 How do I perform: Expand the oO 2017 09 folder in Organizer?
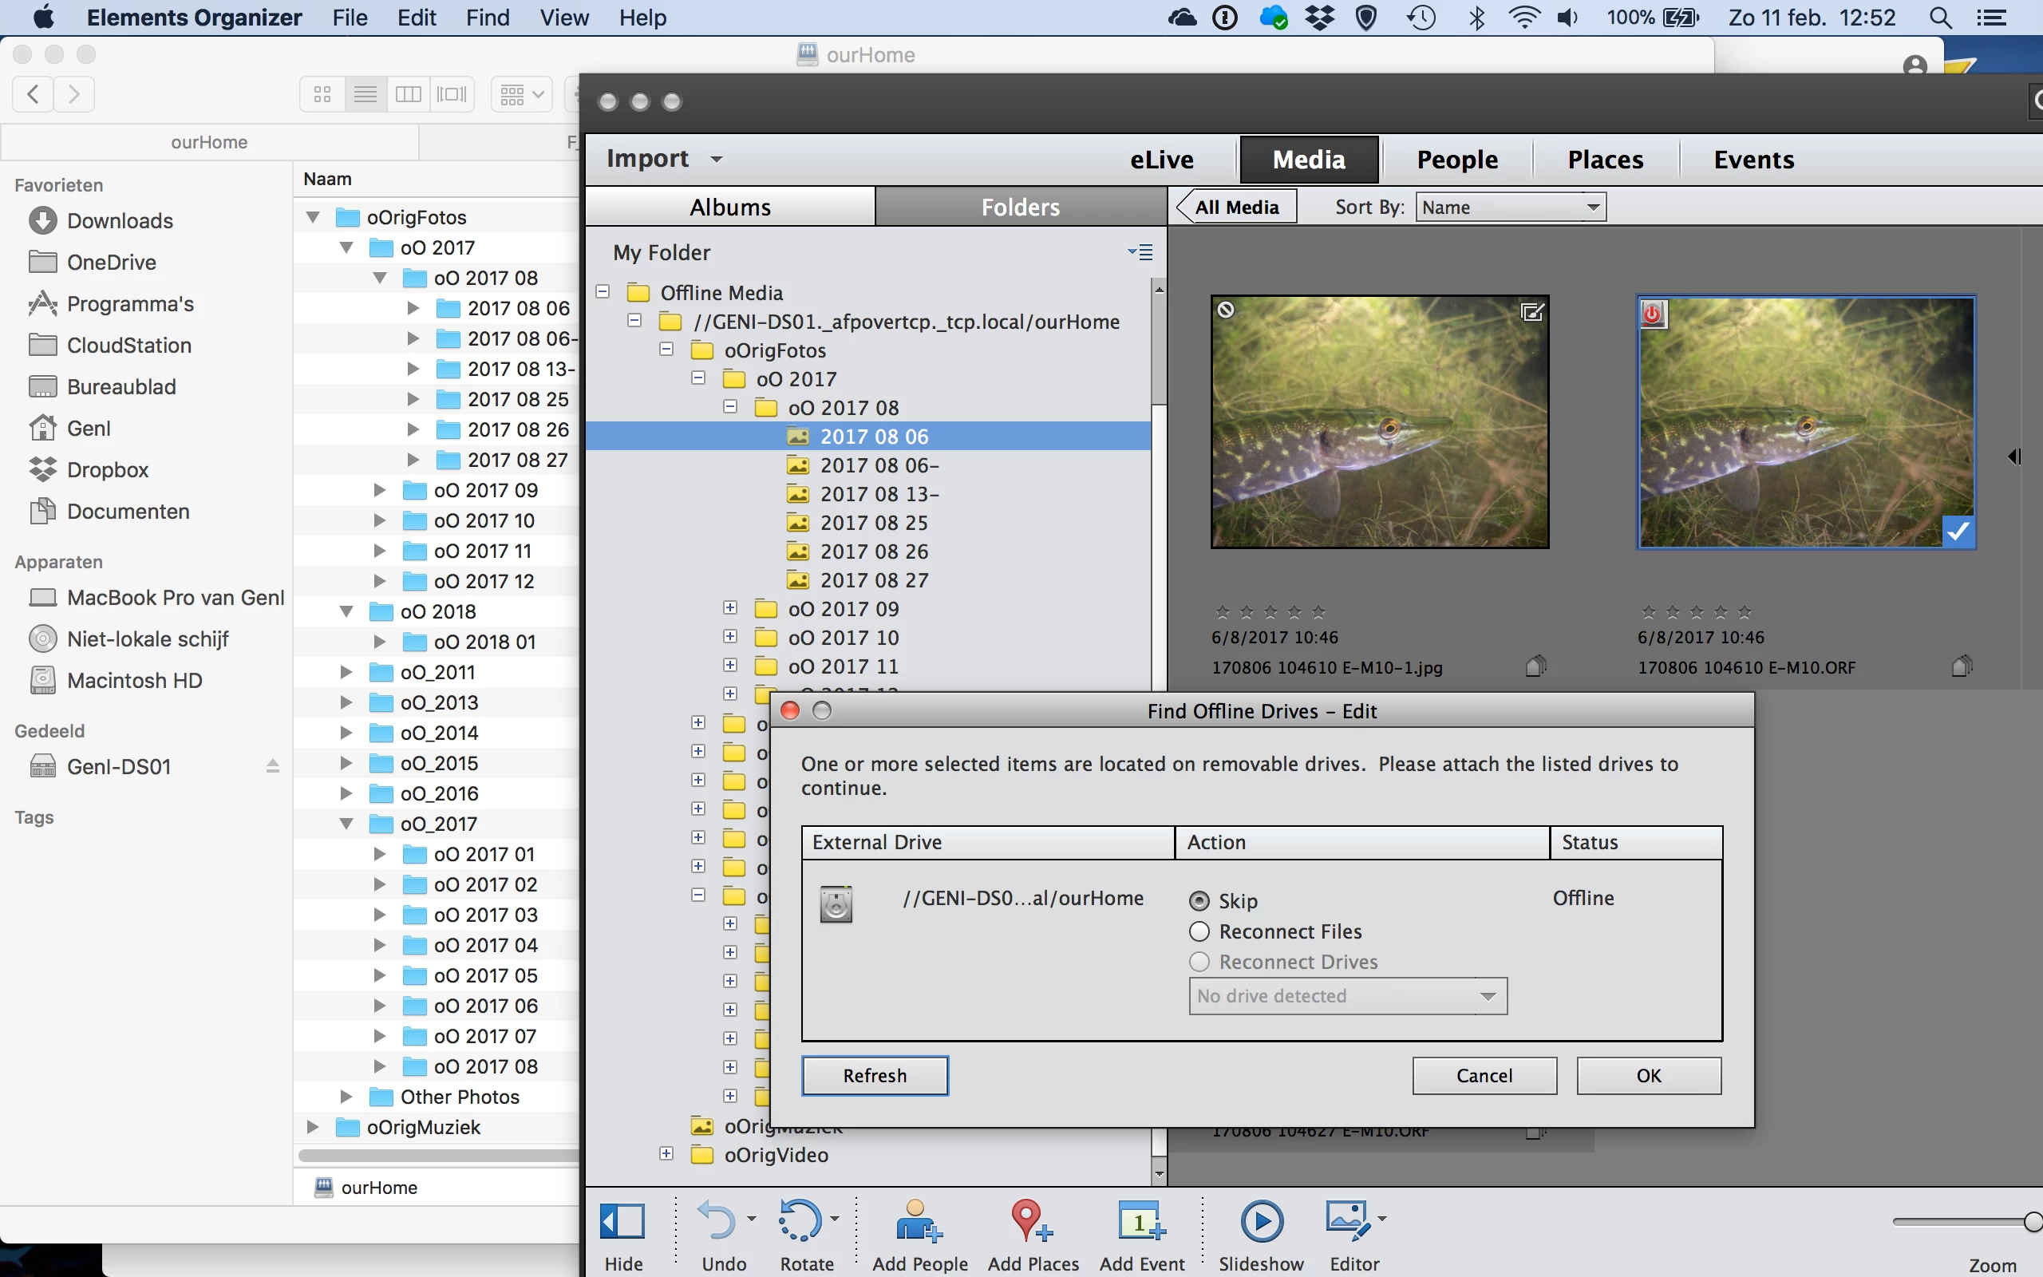point(730,608)
